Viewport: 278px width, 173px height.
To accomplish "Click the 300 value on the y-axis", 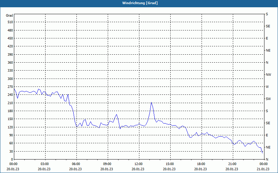I will click(10, 79).
